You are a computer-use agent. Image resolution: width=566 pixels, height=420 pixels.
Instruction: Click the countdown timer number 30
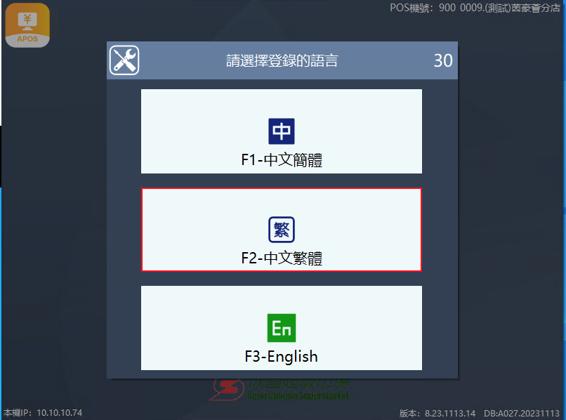pyautogui.click(x=443, y=60)
